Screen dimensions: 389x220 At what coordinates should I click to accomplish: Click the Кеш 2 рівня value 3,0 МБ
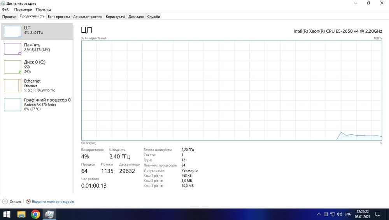pos(187,181)
